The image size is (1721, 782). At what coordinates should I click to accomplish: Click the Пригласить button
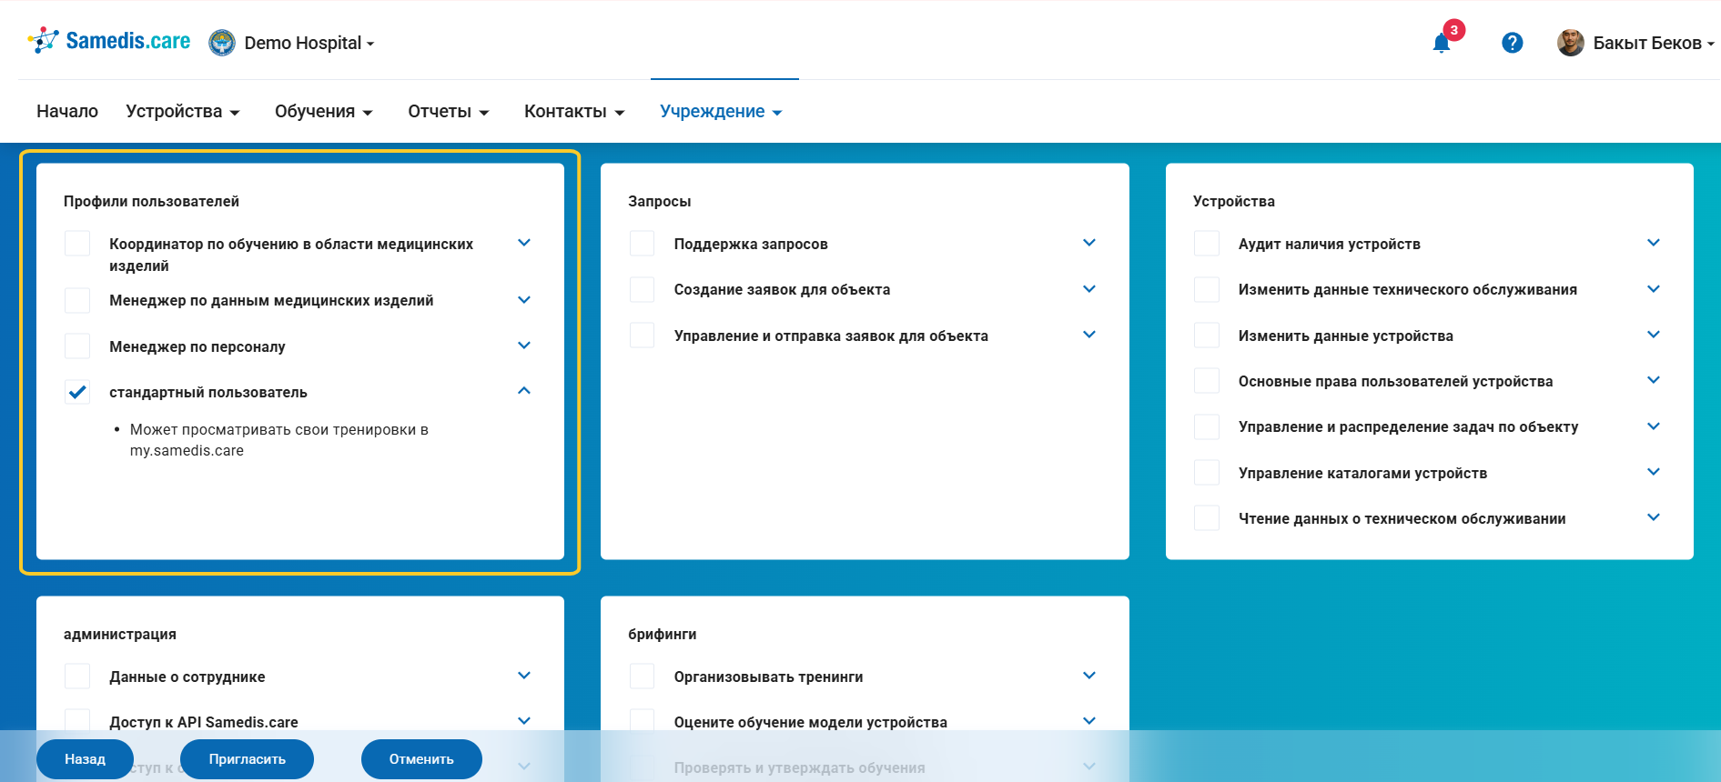(247, 759)
